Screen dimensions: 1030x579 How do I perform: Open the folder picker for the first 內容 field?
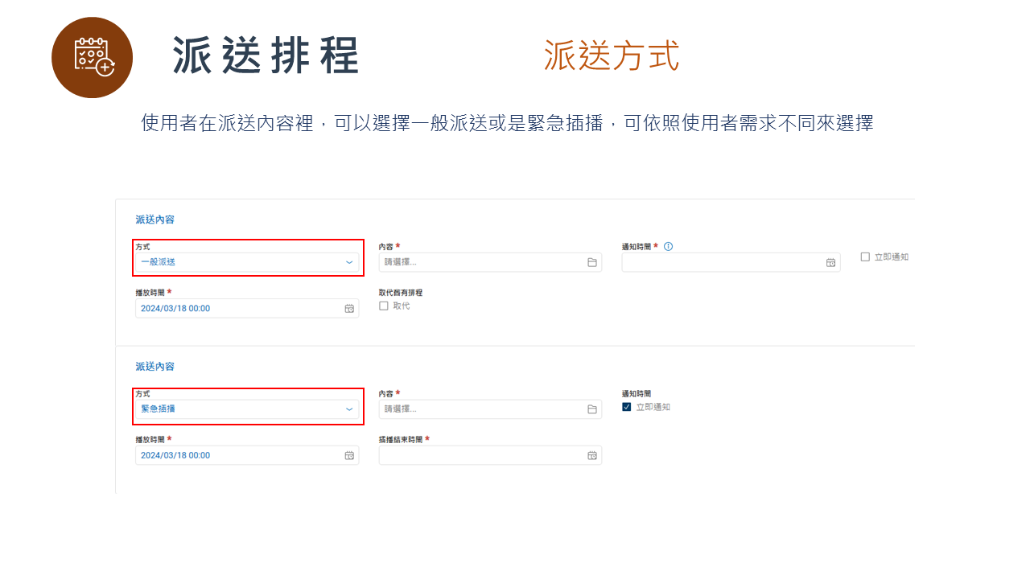591,262
